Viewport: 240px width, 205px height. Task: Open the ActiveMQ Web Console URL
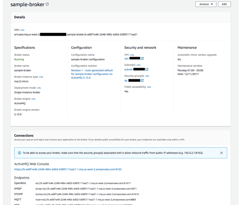click(68, 169)
